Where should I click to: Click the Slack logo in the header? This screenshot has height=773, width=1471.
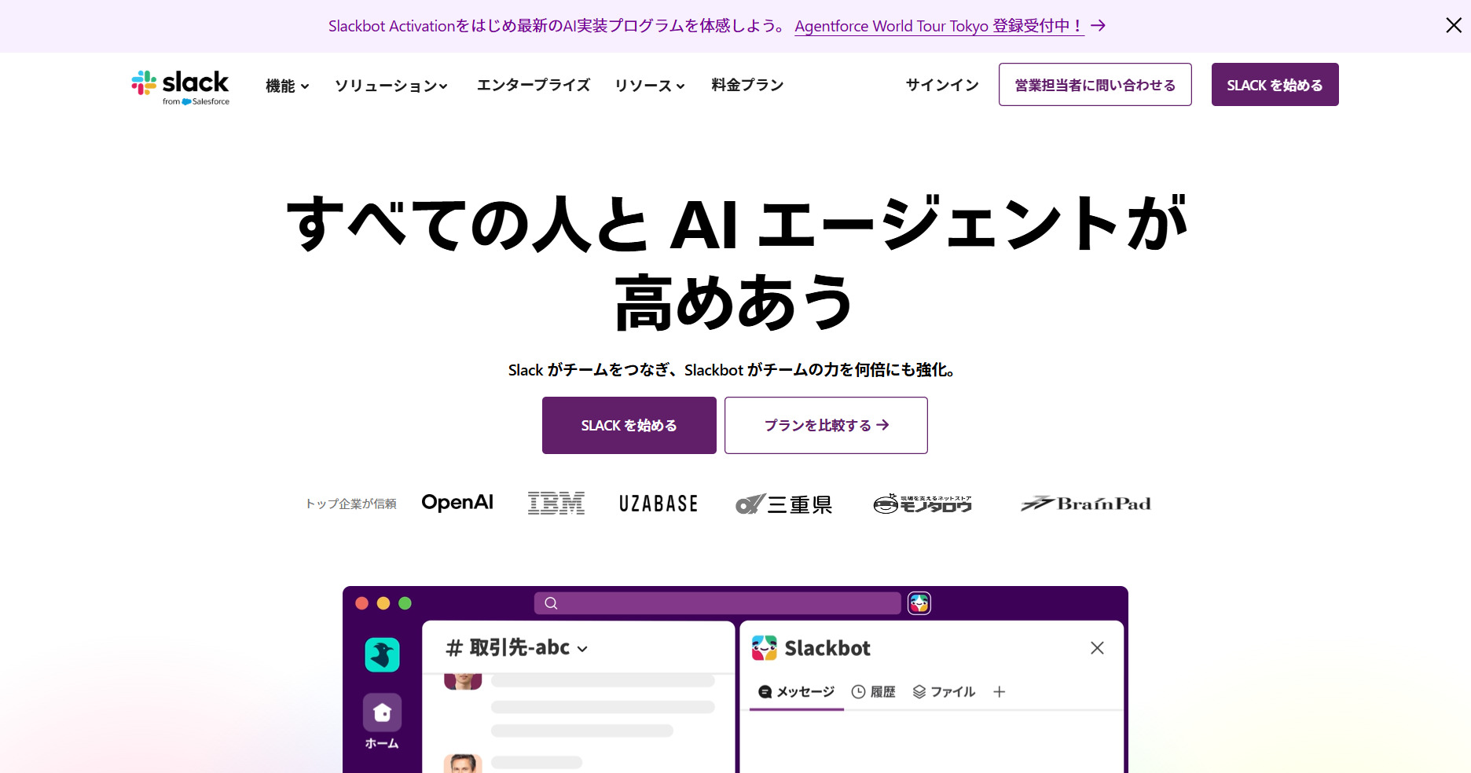(181, 86)
